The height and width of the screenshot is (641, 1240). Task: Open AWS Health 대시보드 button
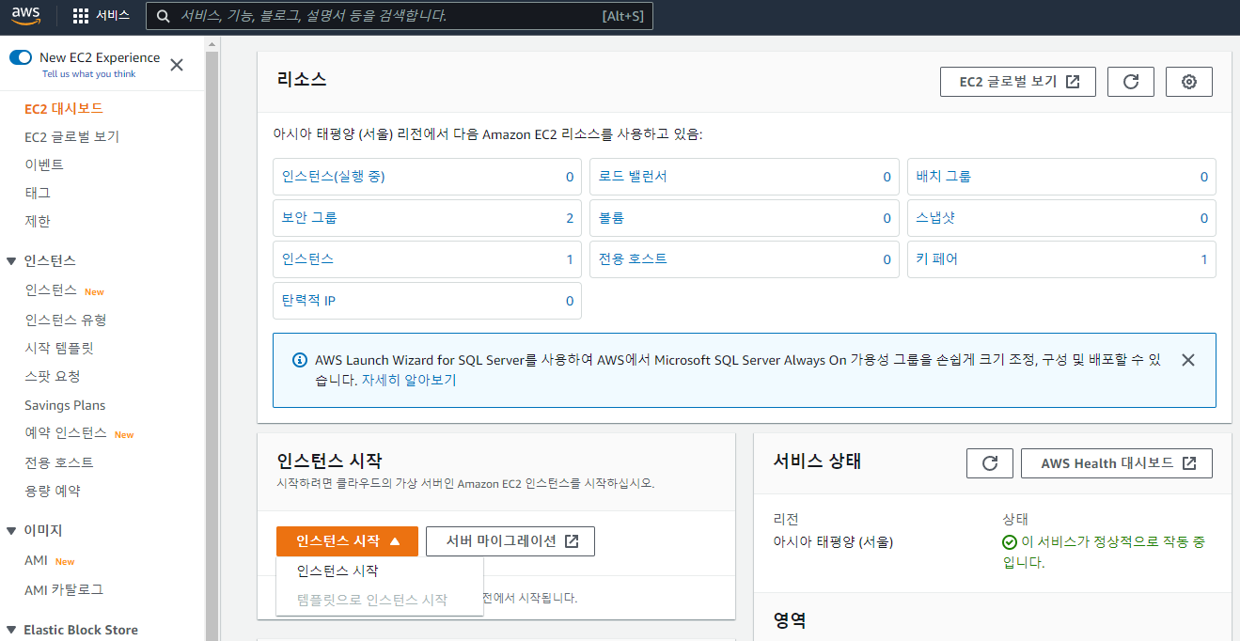pyautogui.click(x=1117, y=463)
